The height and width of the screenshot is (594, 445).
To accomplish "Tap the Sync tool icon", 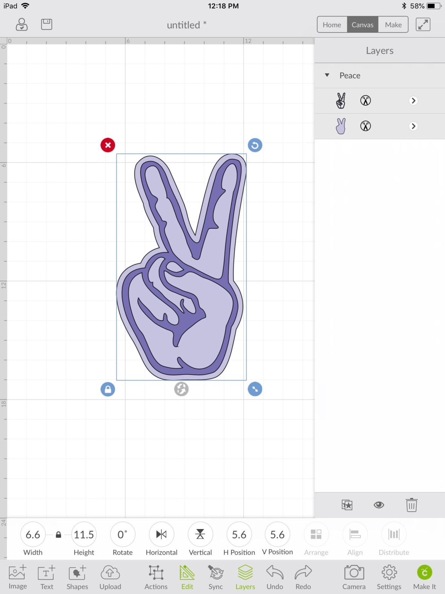I will click(x=216, y=577).
